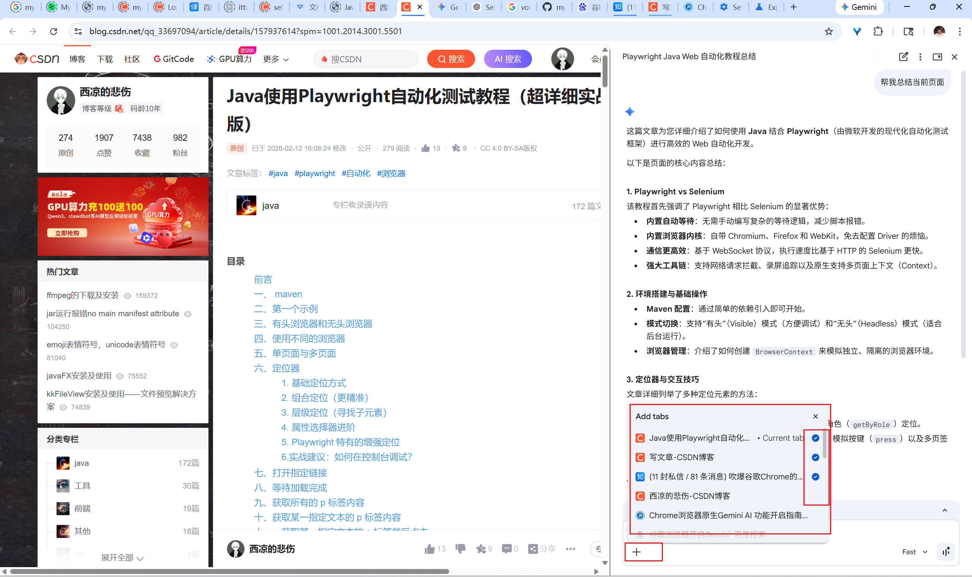Screen dimensions: 972x577
Task: Uncheck the 写文章-CSDN博客 tab checkbox
Action: click(815, 457)
